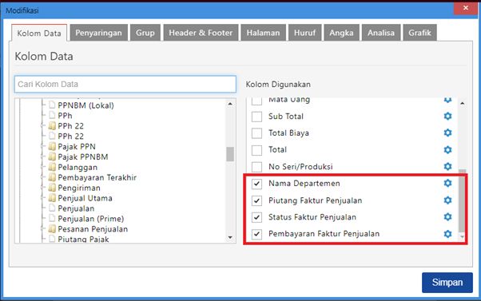Open settings gear for Sub Total column

pyautogui.click(x=447, y=117)
